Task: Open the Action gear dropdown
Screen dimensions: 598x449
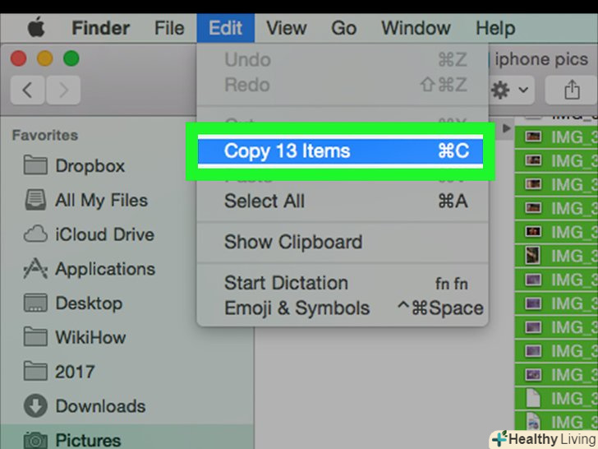Action: 510,89
